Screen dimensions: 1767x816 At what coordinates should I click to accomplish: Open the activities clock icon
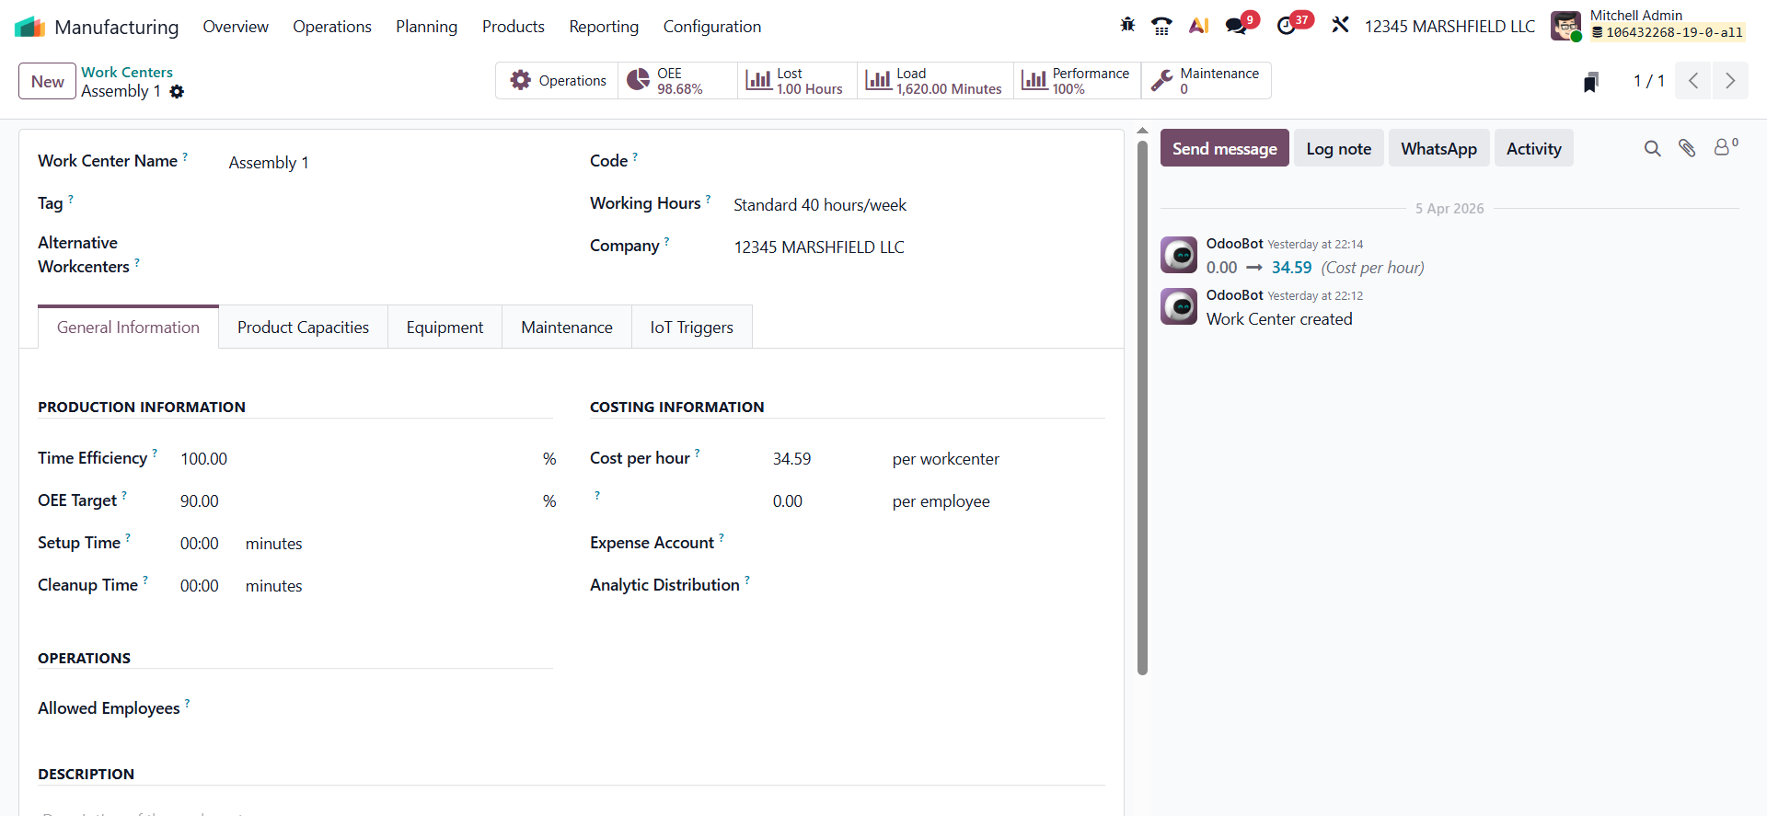tap(1287, 26)
